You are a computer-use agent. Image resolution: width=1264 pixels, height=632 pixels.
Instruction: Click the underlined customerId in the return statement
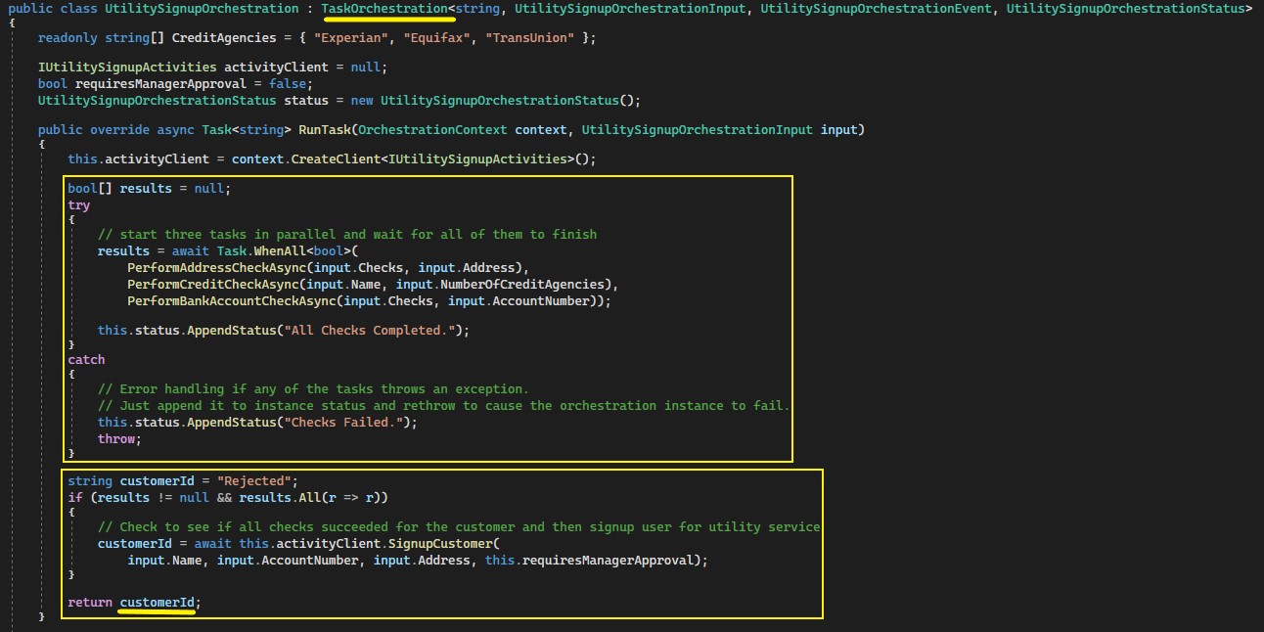pyautogui.click(x=157, y=603)
